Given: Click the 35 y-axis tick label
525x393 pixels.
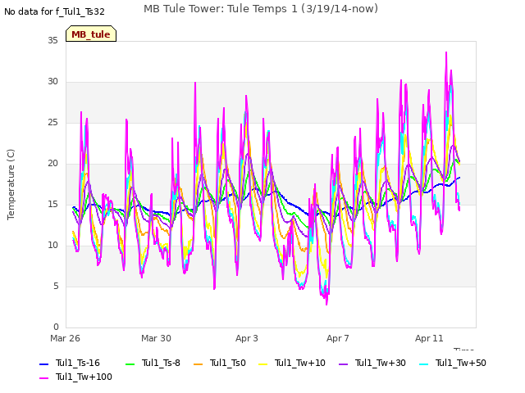Looking at the screenshot, I should 52,40.
